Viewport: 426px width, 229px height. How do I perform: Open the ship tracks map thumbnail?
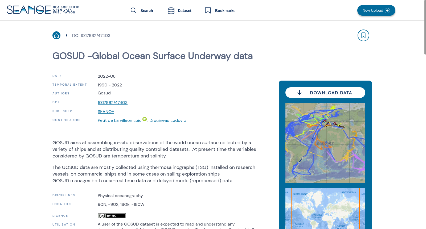coord(325,143)
